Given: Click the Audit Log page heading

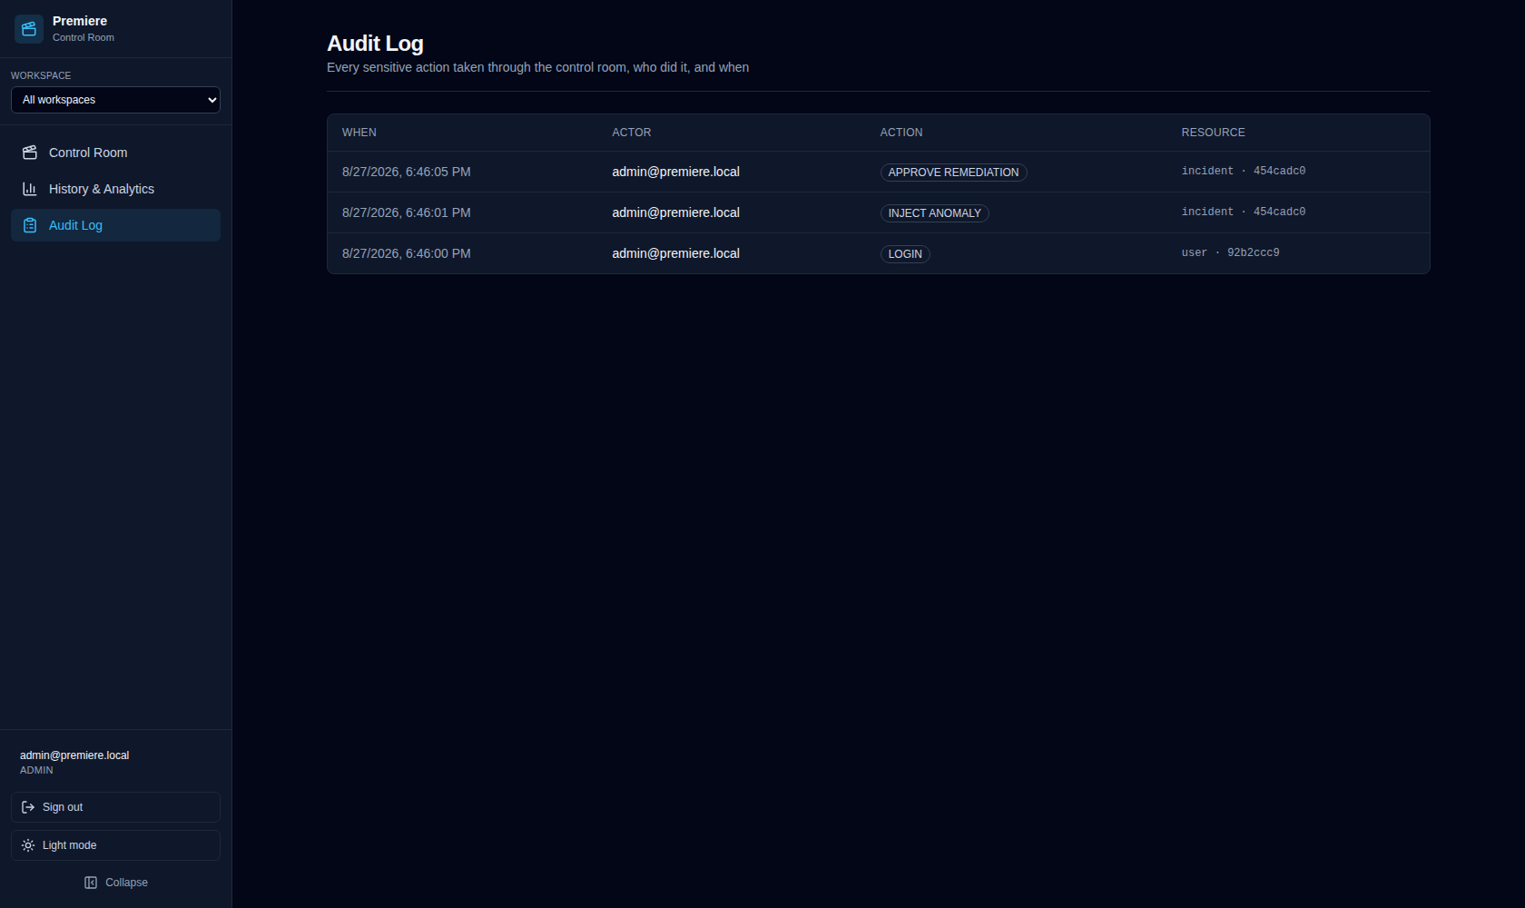Looking at the screenshot, I should 375,44.
